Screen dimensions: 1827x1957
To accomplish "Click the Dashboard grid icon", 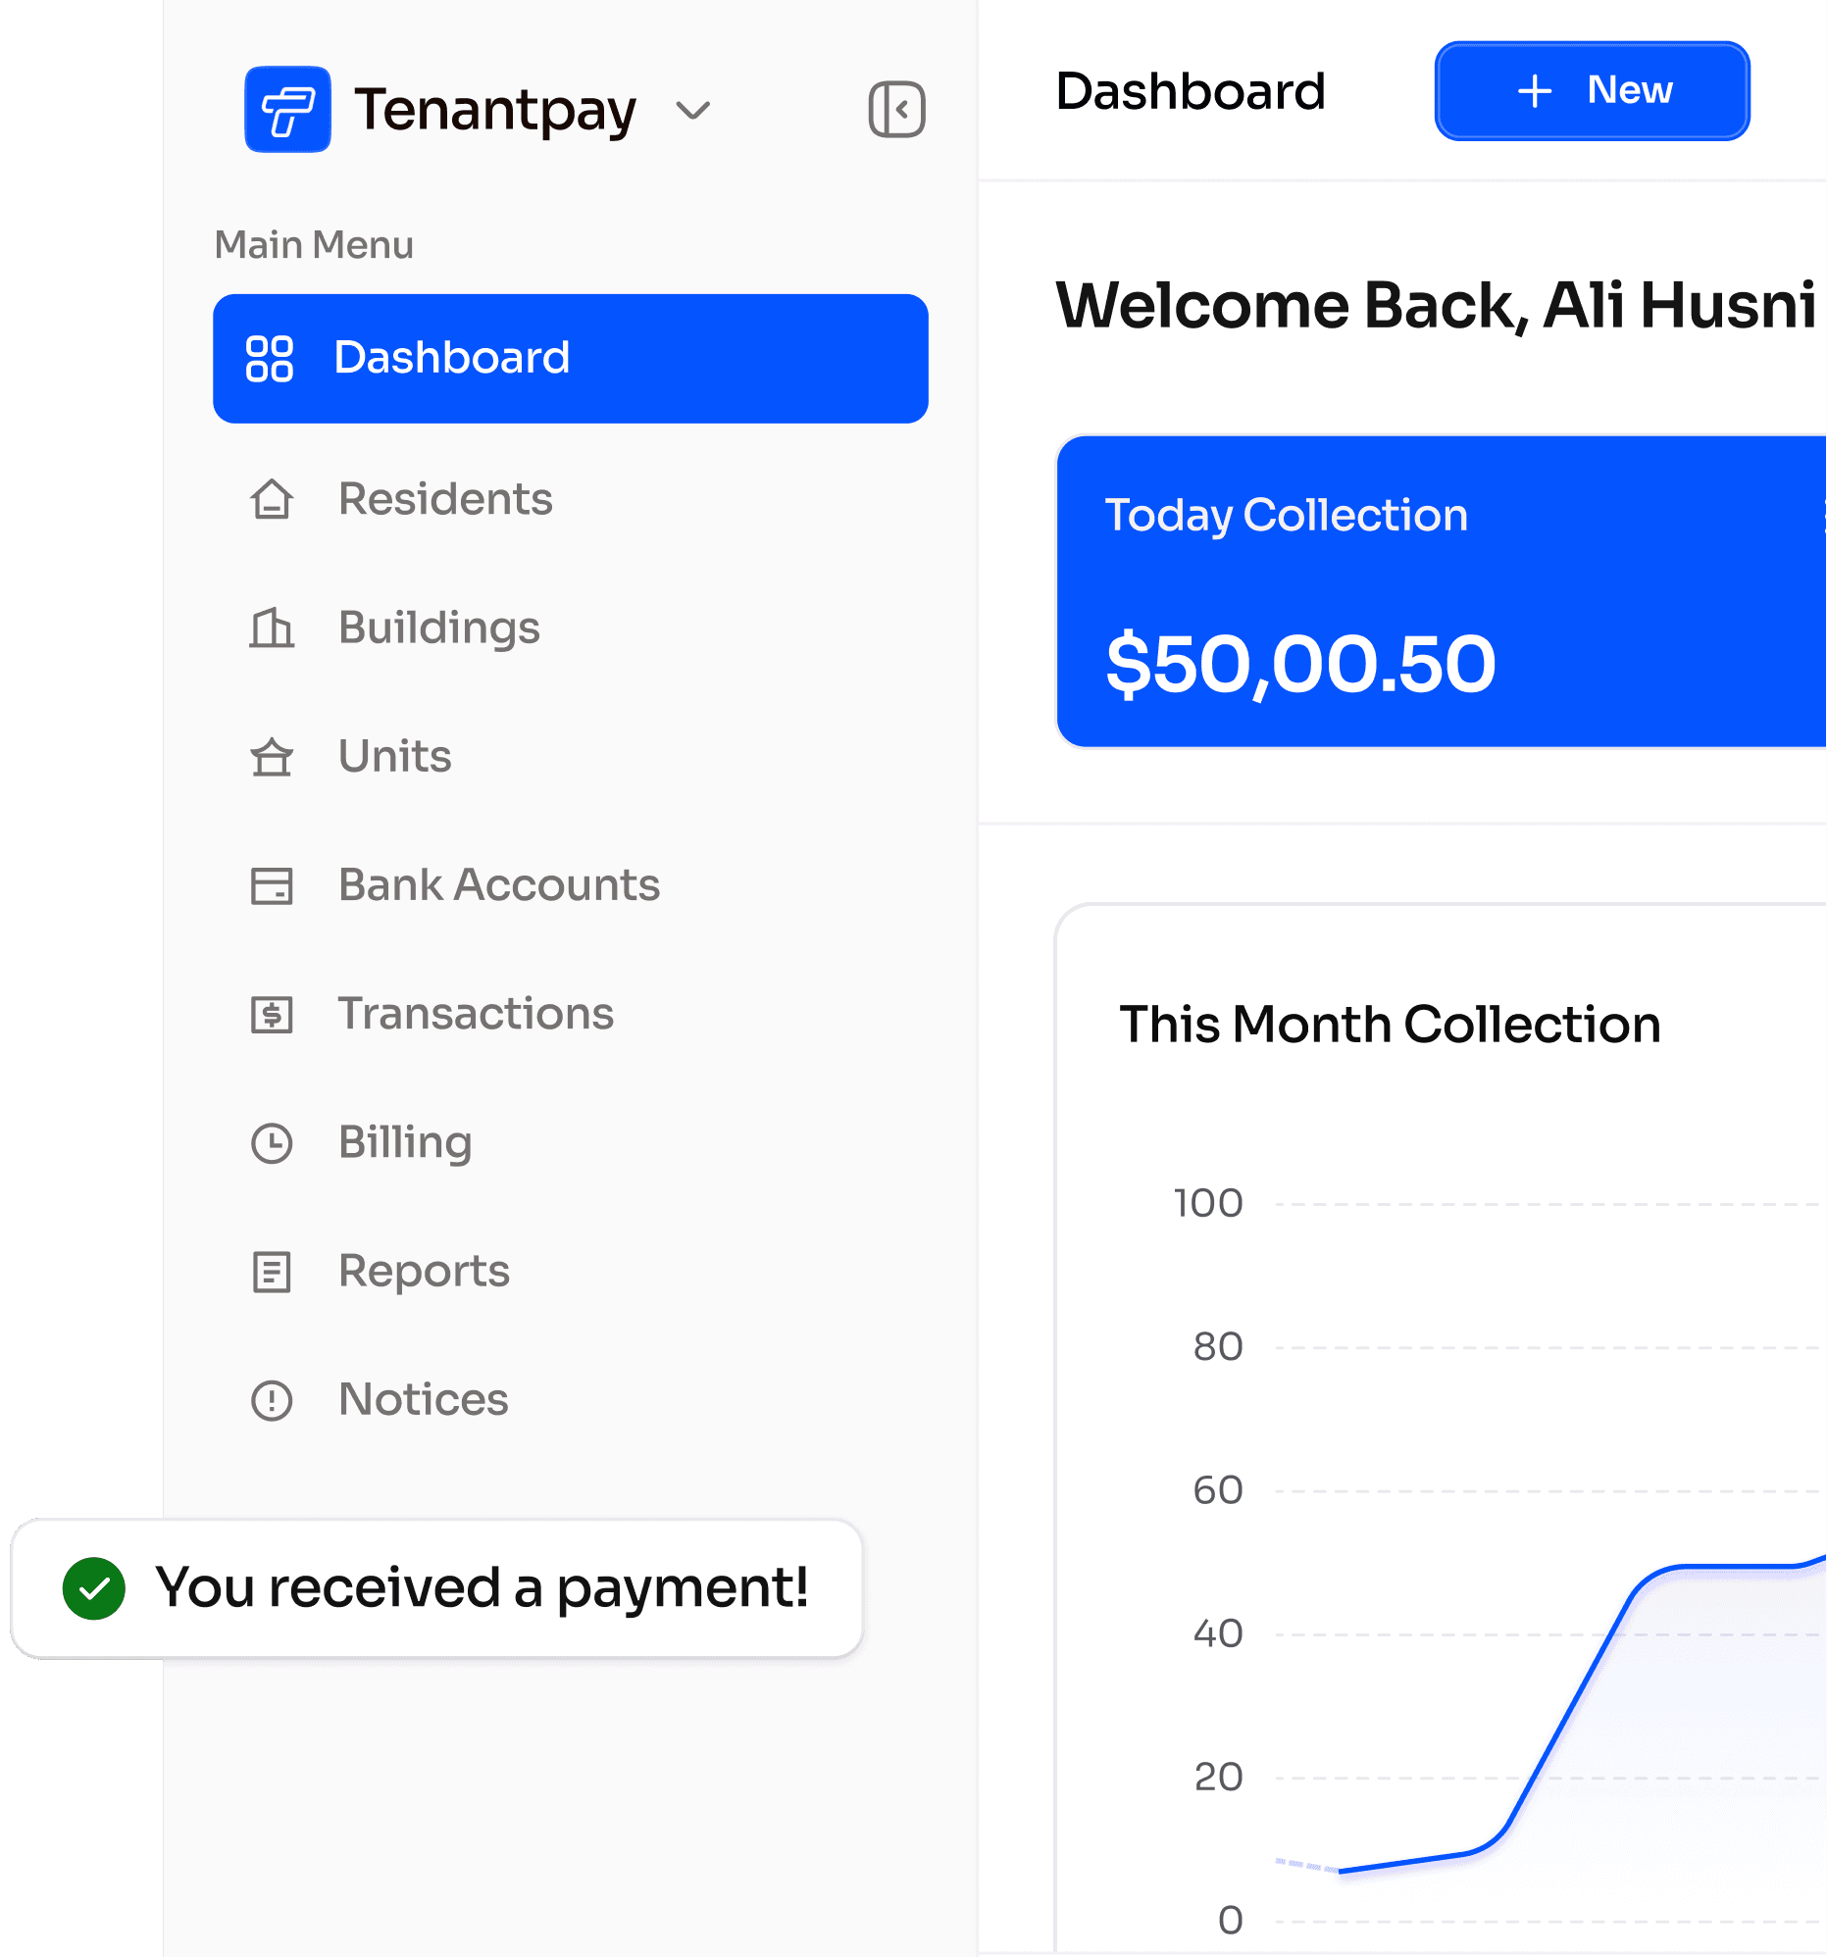I will tap(270, 358).
